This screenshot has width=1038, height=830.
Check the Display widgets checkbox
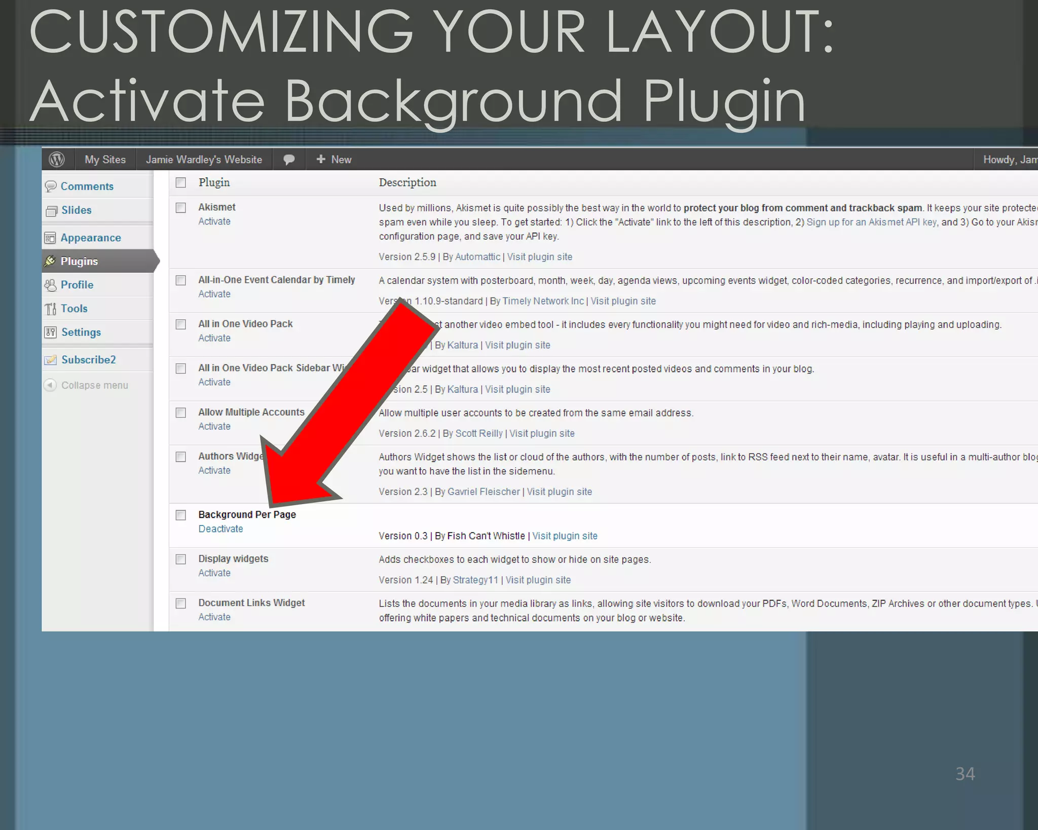click(x=181, y=559)
